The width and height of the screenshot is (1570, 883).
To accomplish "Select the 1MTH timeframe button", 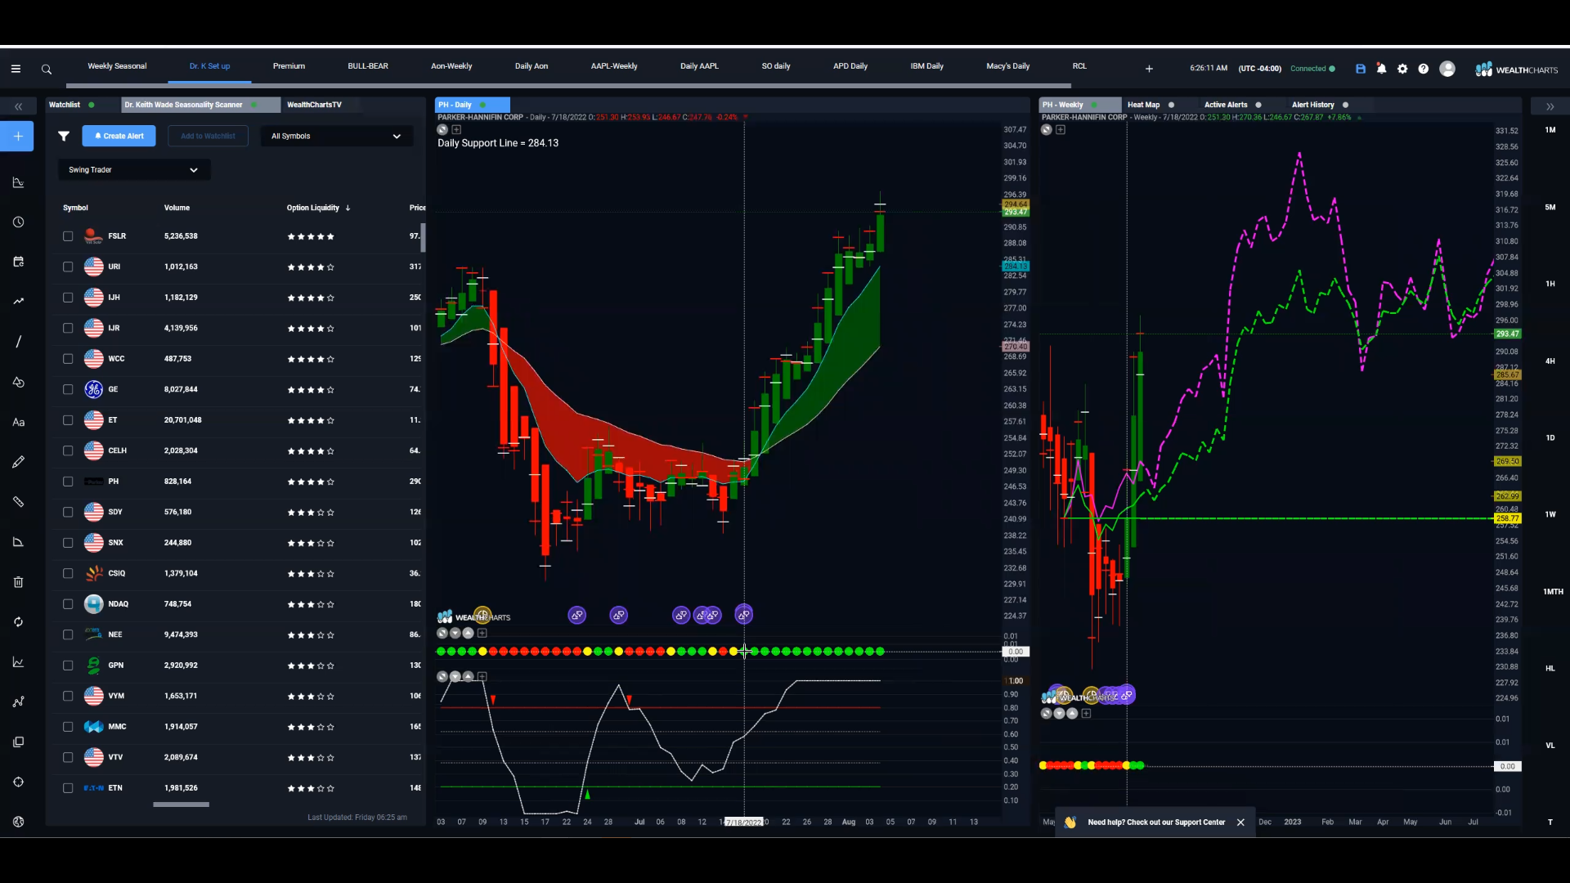I will point(1553,592).
